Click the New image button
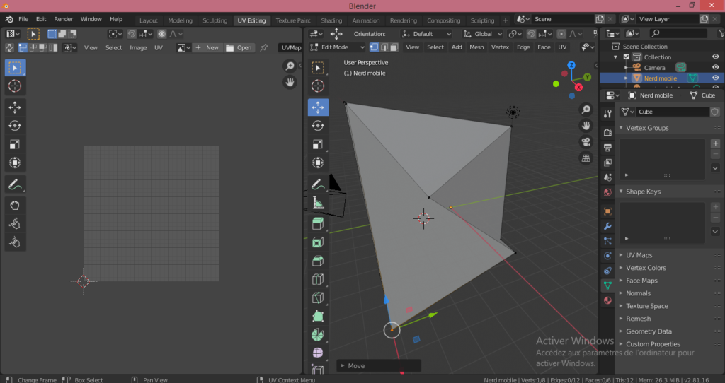 tap(207, 47)
